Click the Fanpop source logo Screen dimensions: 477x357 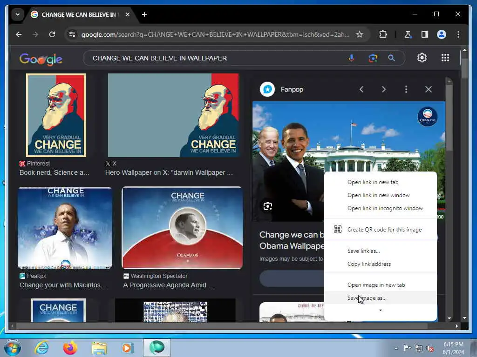(x=267, y=89)
